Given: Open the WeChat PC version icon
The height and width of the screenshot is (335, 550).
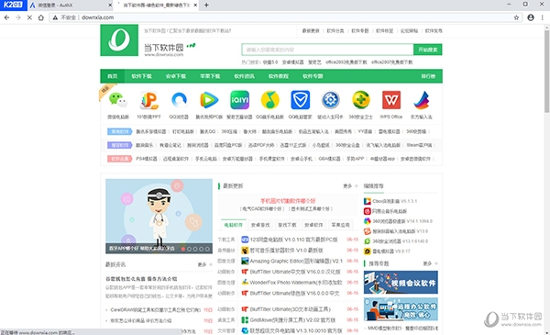Looking at the screenshot, I should click(118, 100).
